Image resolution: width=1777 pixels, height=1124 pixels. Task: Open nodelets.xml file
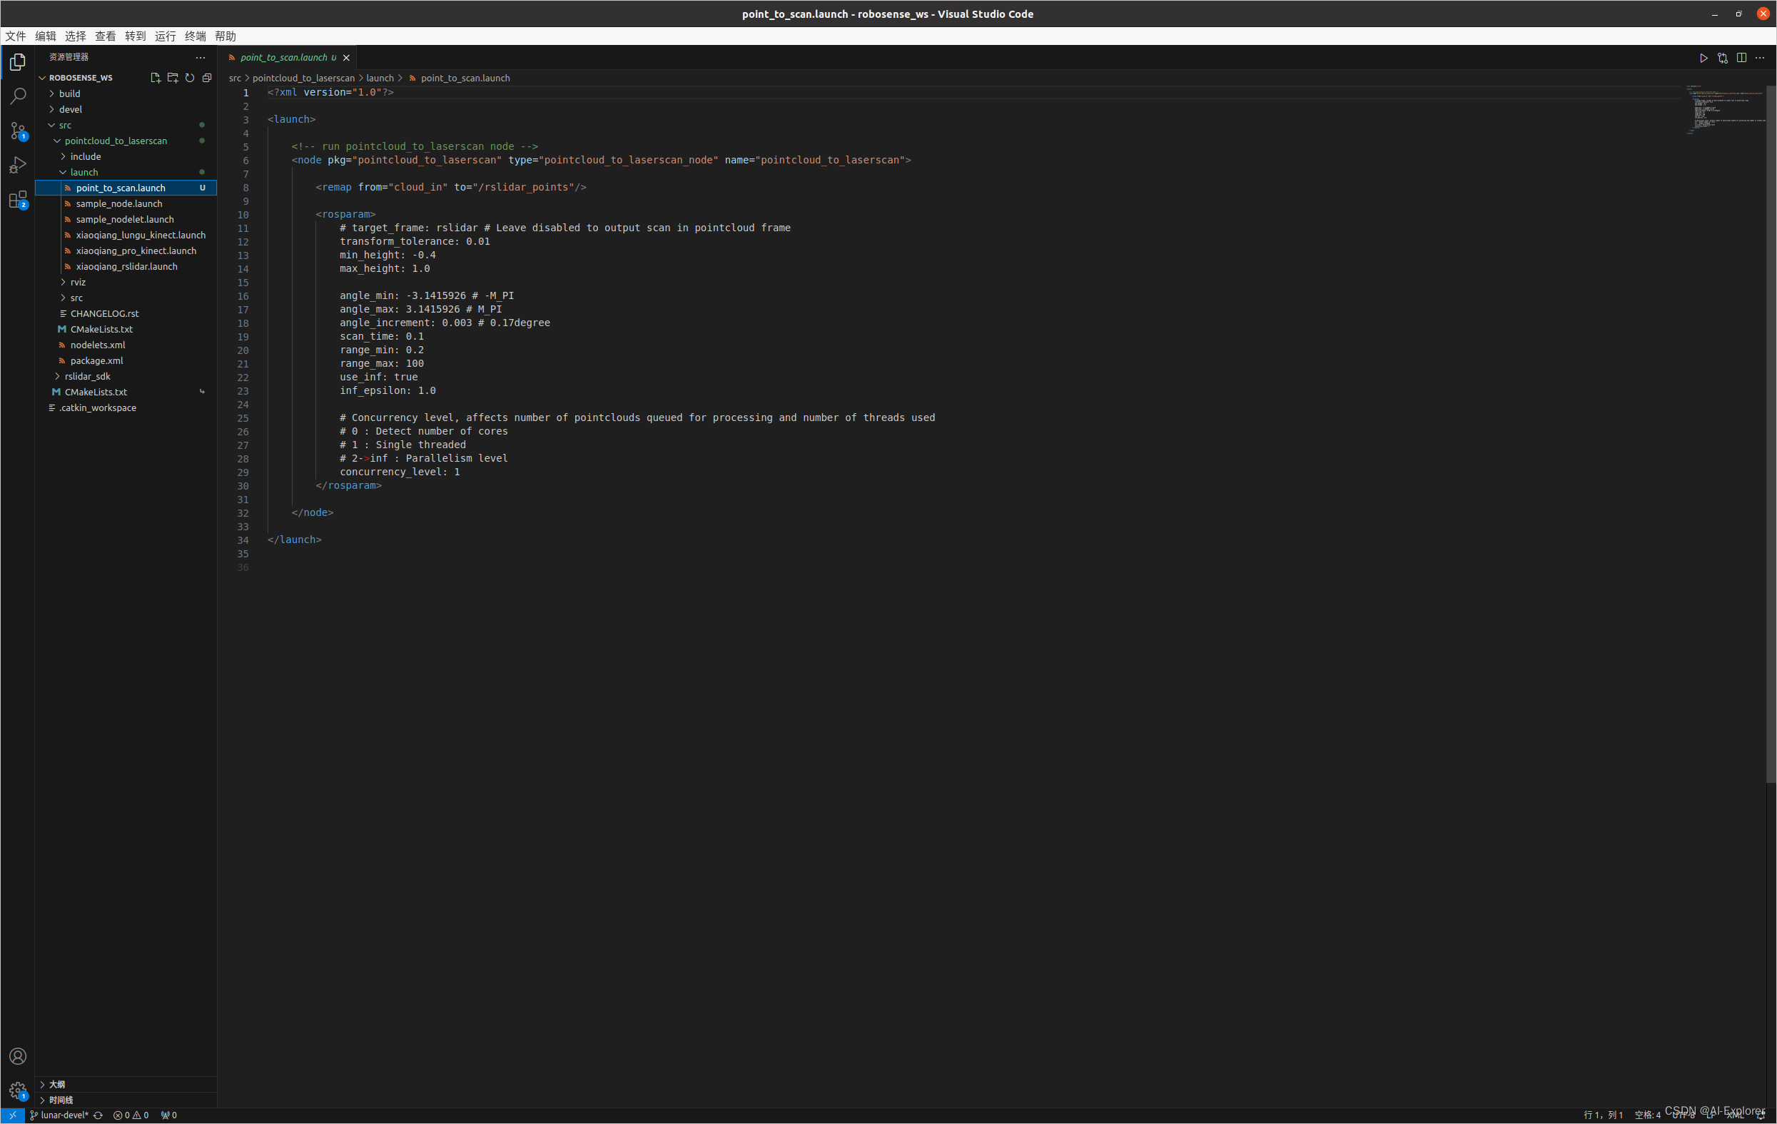(x=126, y=345)
